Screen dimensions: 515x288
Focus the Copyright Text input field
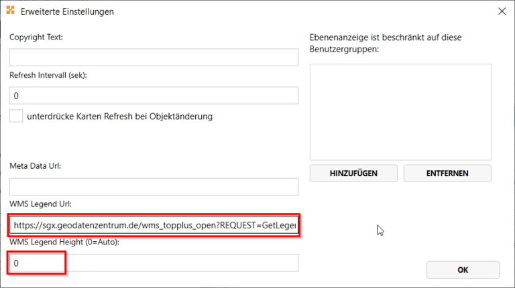point(154,58)
